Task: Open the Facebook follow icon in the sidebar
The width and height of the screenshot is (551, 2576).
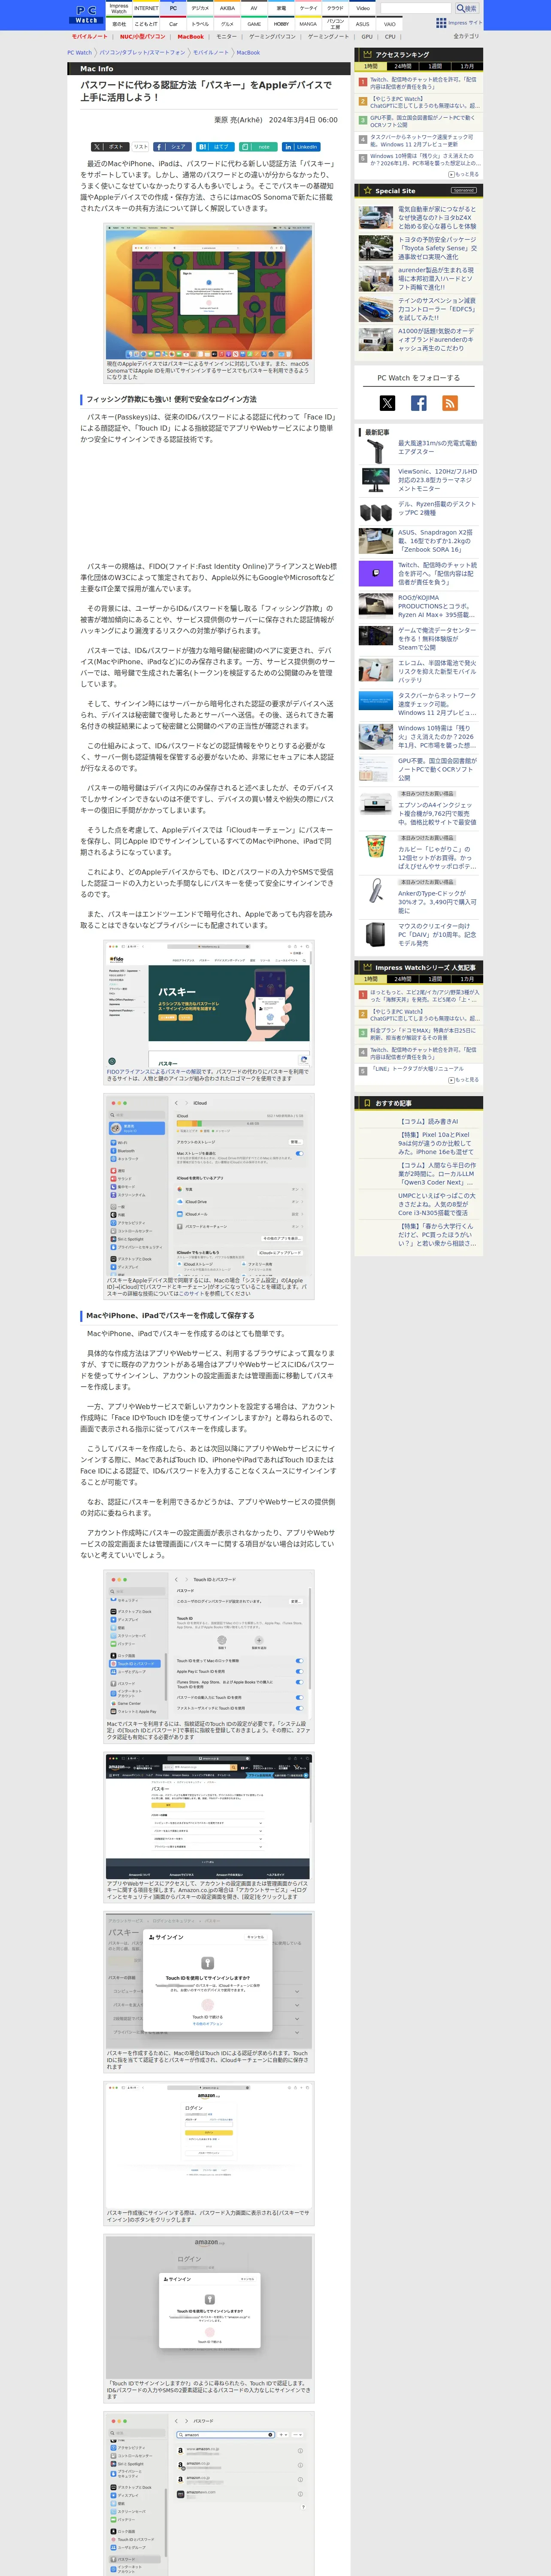Action: point(419,403)
